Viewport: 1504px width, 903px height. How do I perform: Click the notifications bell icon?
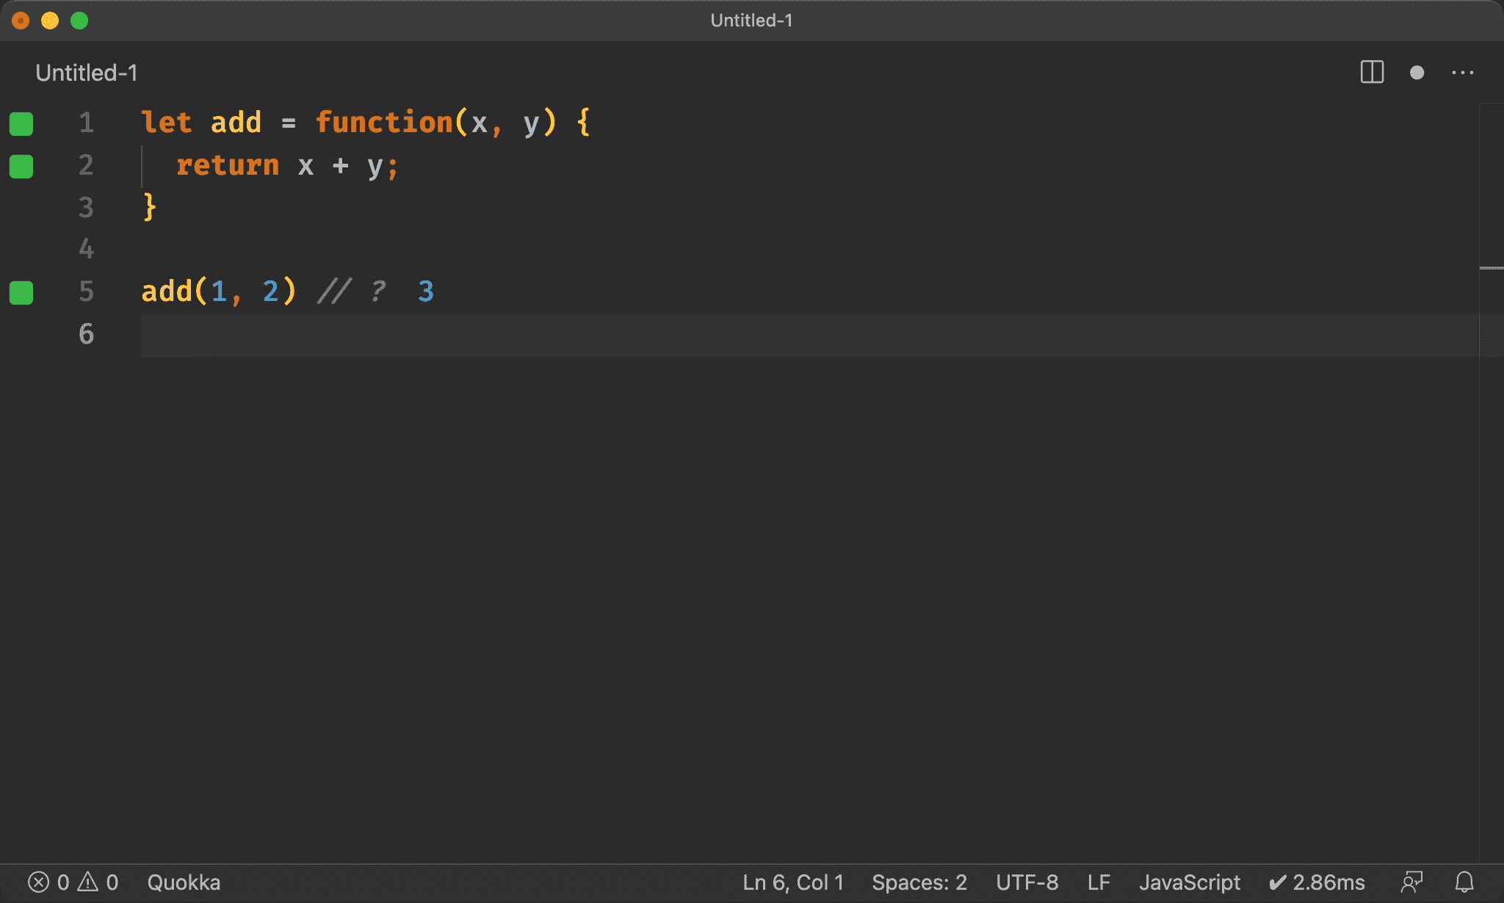coord(1464,882)
